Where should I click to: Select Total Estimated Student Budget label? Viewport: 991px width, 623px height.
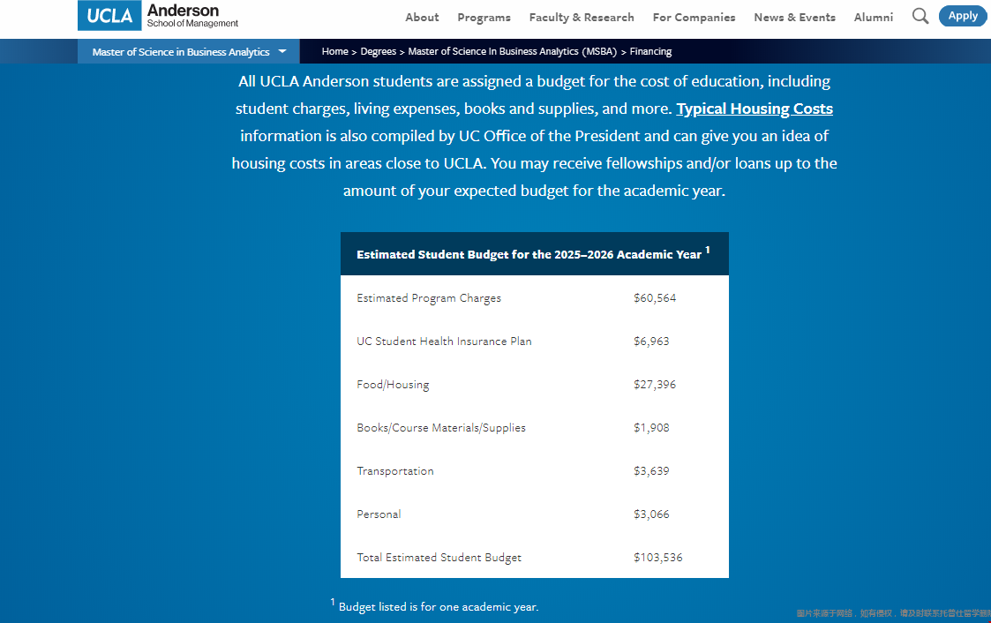click(x=439, y=558)
